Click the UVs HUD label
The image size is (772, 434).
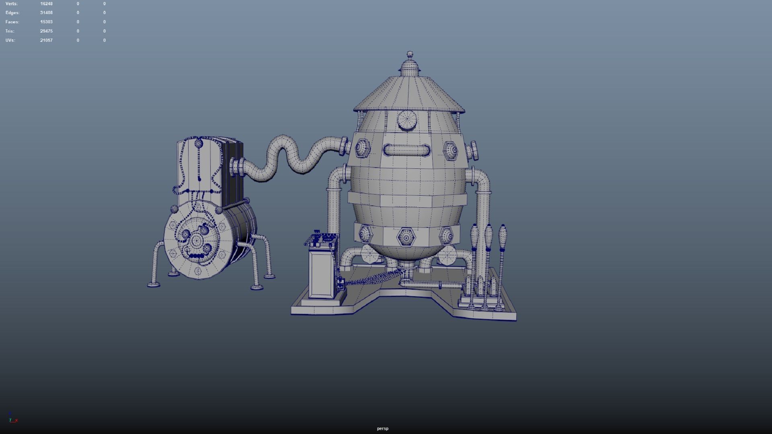pos(10,40)
